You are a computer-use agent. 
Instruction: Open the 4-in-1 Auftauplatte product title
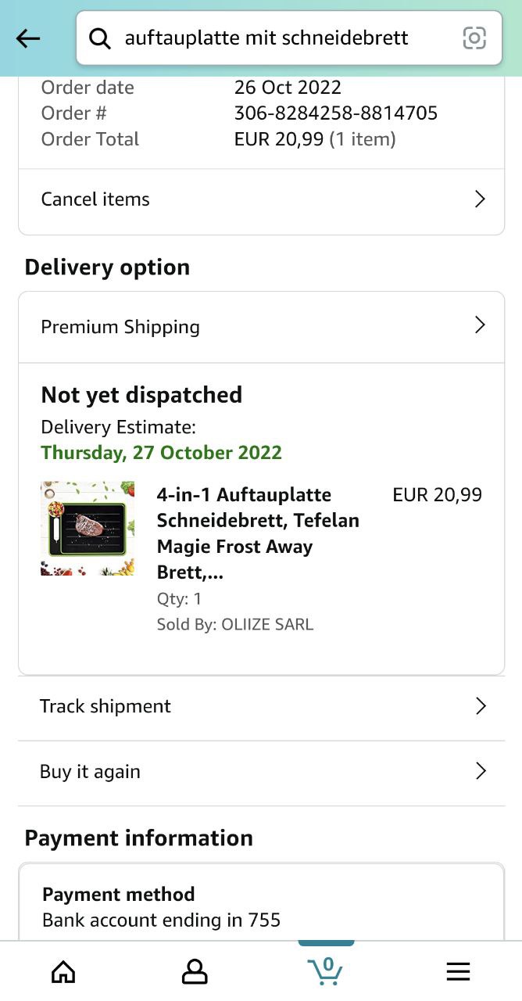click(258, 533)
